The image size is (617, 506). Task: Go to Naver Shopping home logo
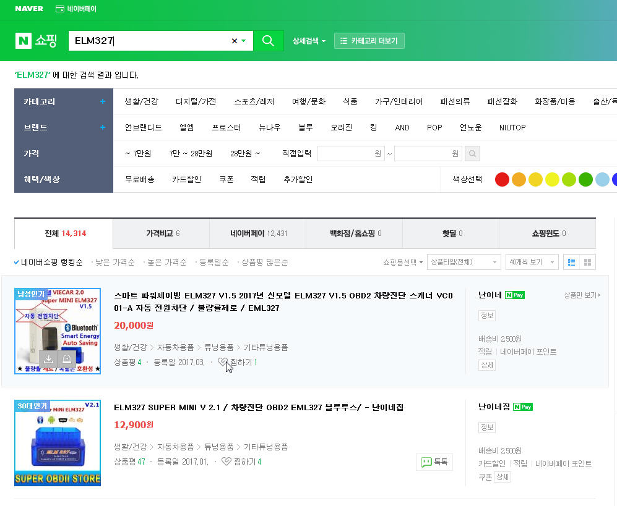tap(36, 40)
